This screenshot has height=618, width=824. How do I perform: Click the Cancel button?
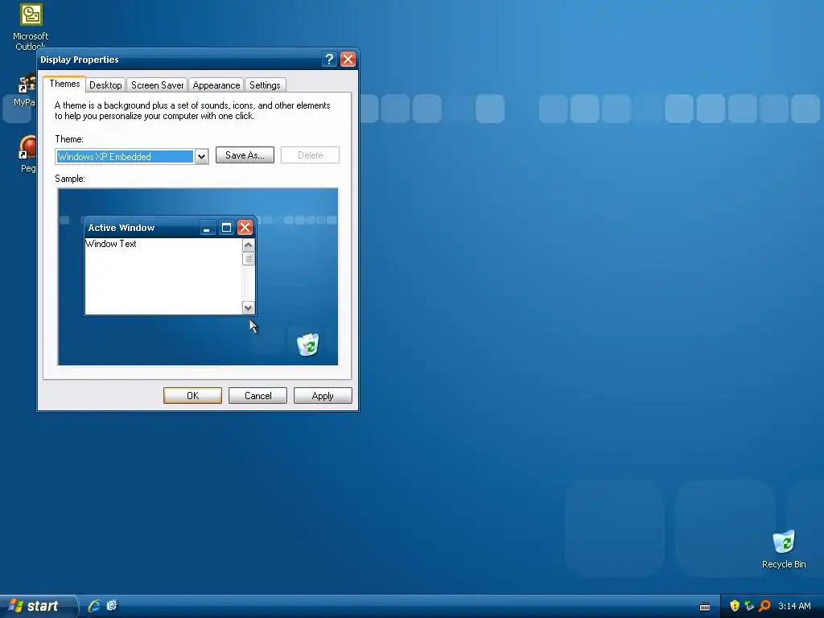coord(258,396)
